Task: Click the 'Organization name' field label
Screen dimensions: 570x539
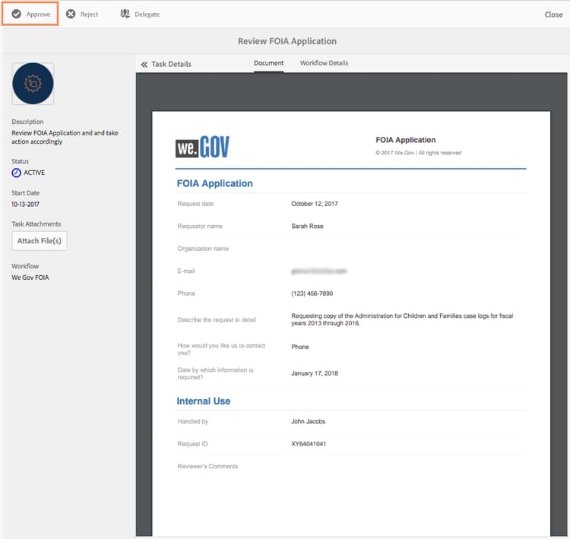Action: tap(203, 249)
